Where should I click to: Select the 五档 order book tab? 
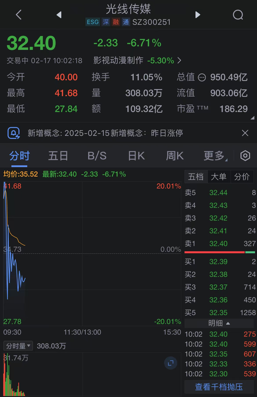point(196,177)
